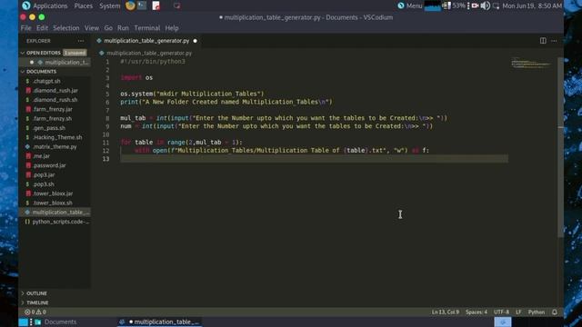Open the .diamond_rush.jar file
Image resolution: width=582 pixels, height=327 pixels.
55,90
